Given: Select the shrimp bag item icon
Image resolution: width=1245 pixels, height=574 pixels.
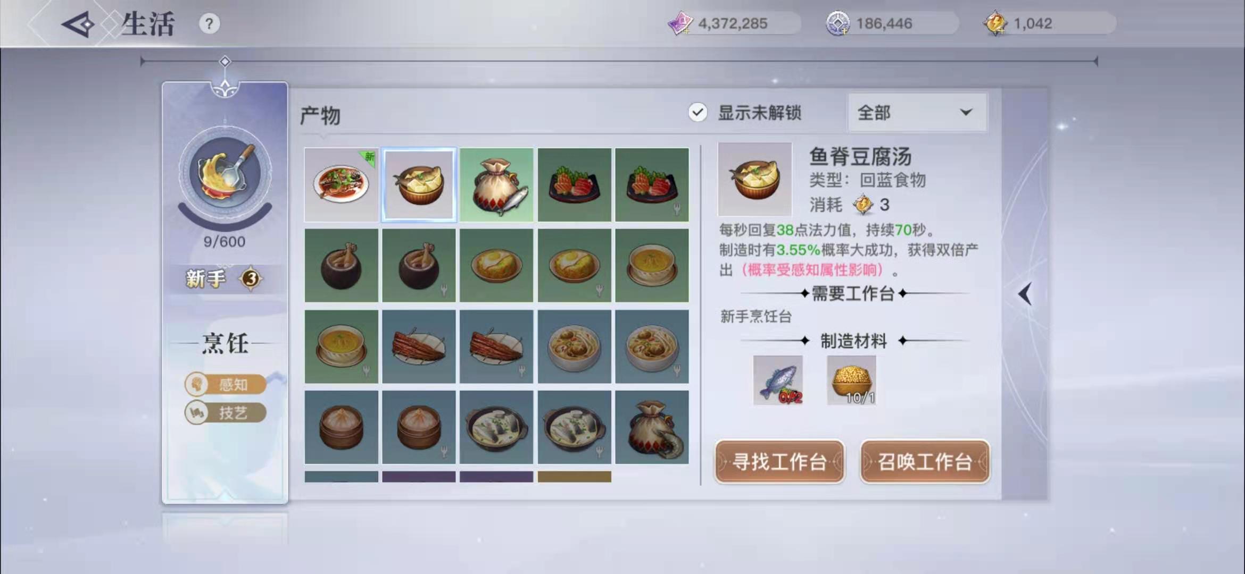Looking at the screenshot, I should pos(652,427).
